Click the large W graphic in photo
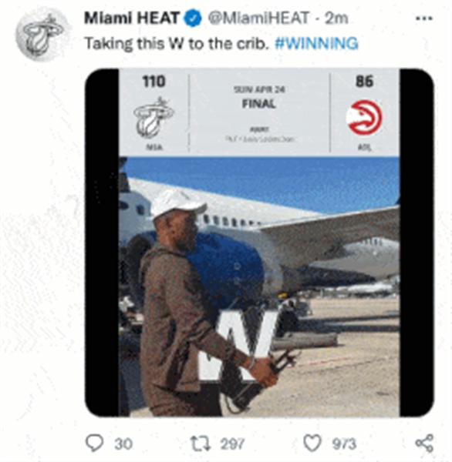The image size is (452, 462). (x=238, y=346)
